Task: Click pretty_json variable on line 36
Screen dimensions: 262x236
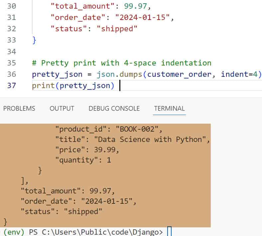Action: (x=57, y=74)
